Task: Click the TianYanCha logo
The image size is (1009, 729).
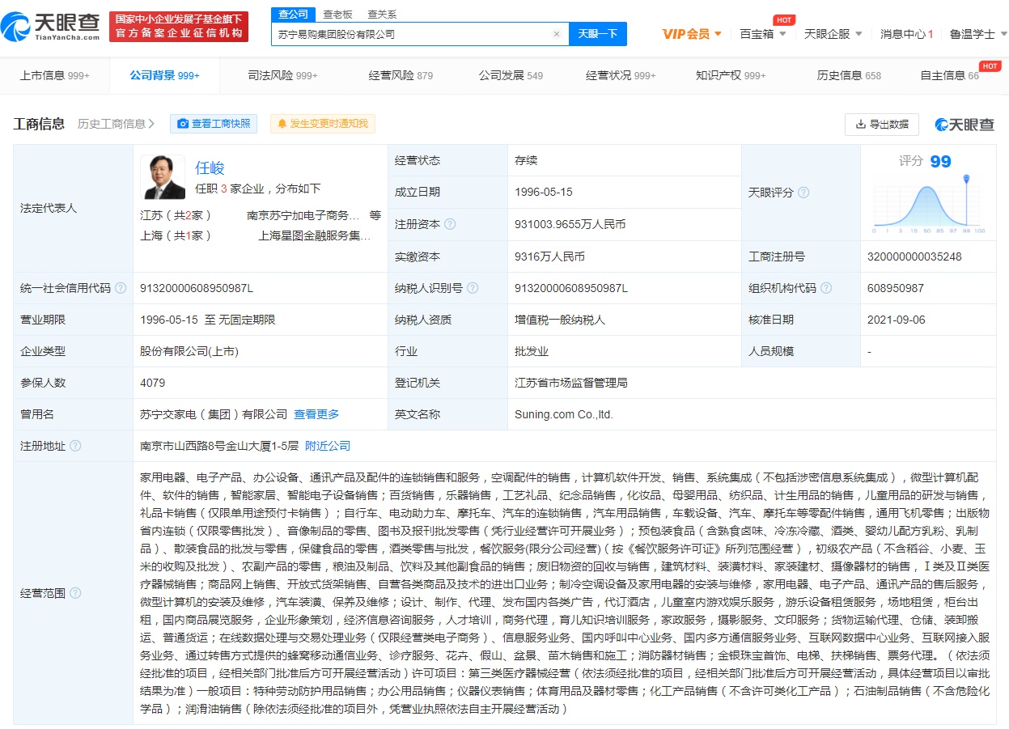Action: point(50,28)
